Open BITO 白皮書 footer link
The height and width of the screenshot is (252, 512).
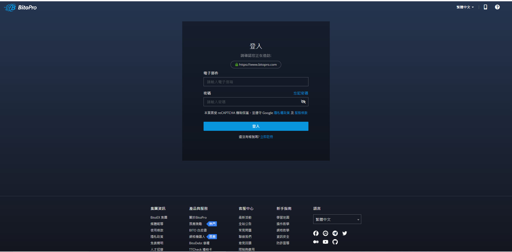click(x=198, y=230)
